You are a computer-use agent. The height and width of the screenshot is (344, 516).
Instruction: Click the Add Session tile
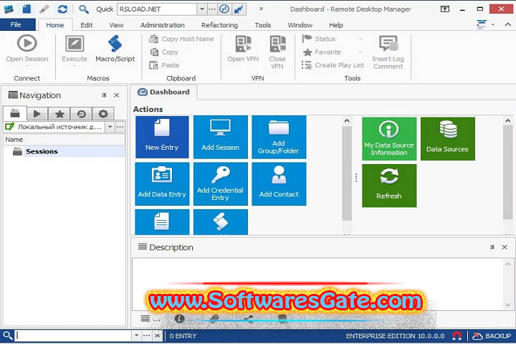(x=221, y=137)
